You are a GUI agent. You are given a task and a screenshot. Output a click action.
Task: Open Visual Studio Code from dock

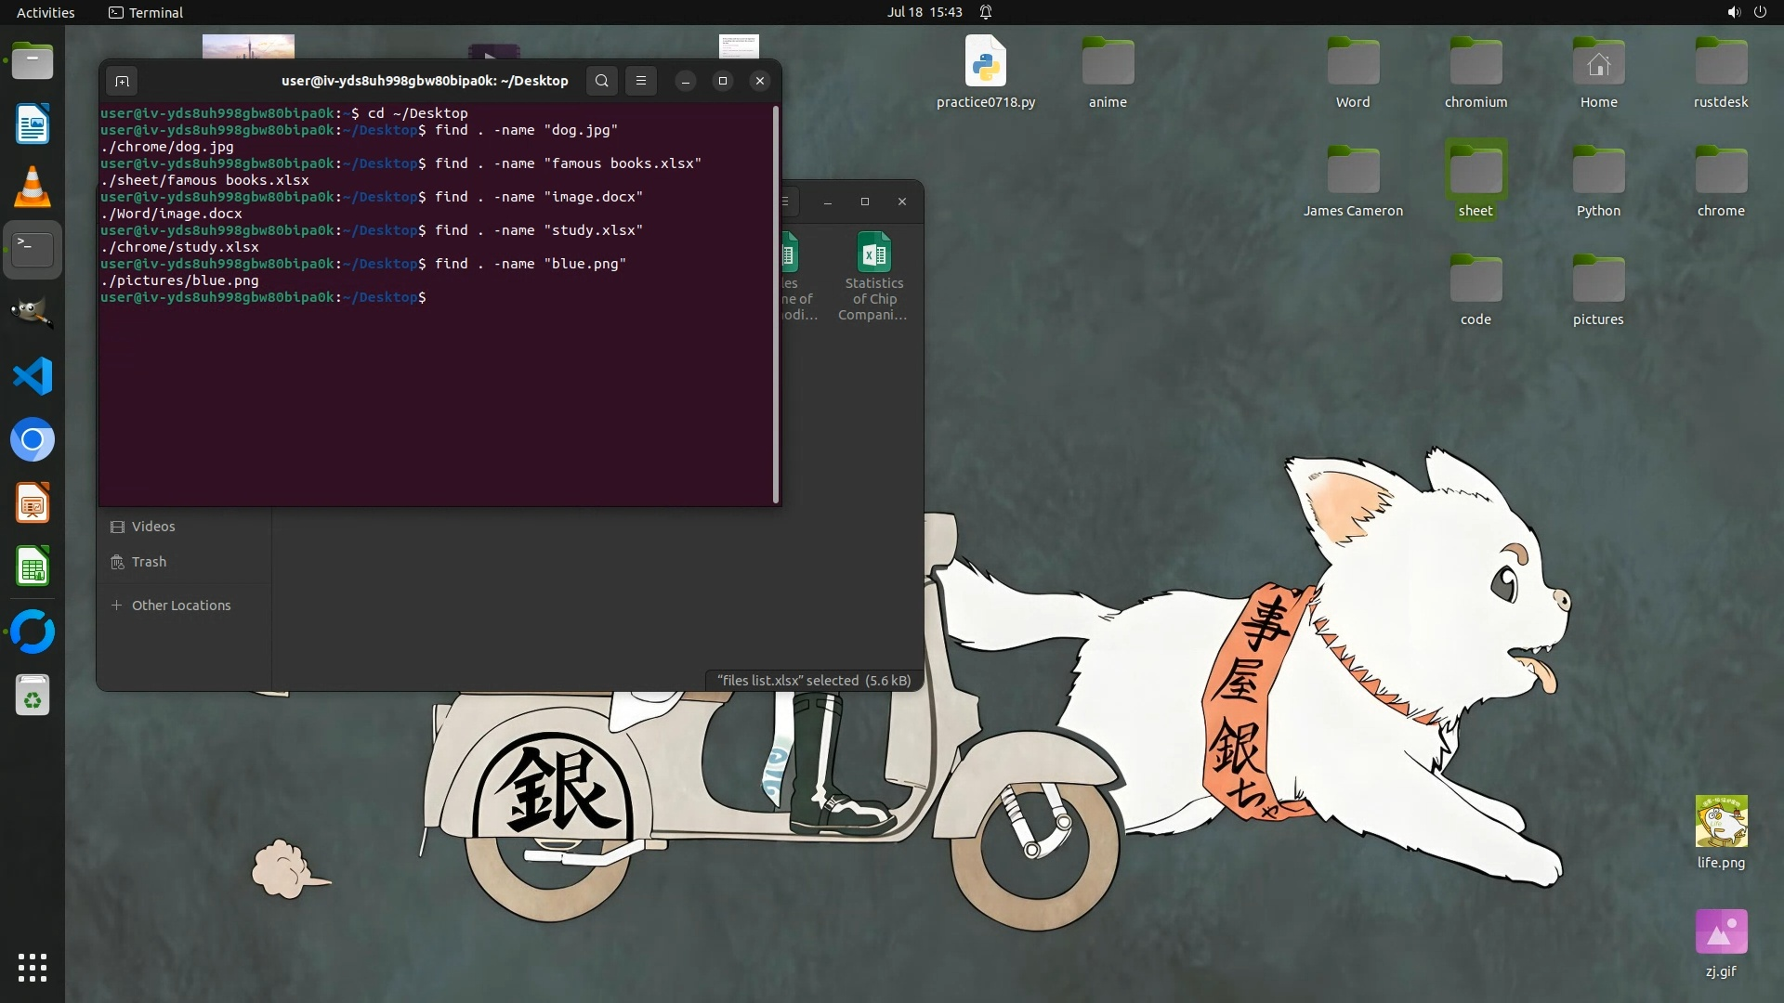click(x=33, y=377)
